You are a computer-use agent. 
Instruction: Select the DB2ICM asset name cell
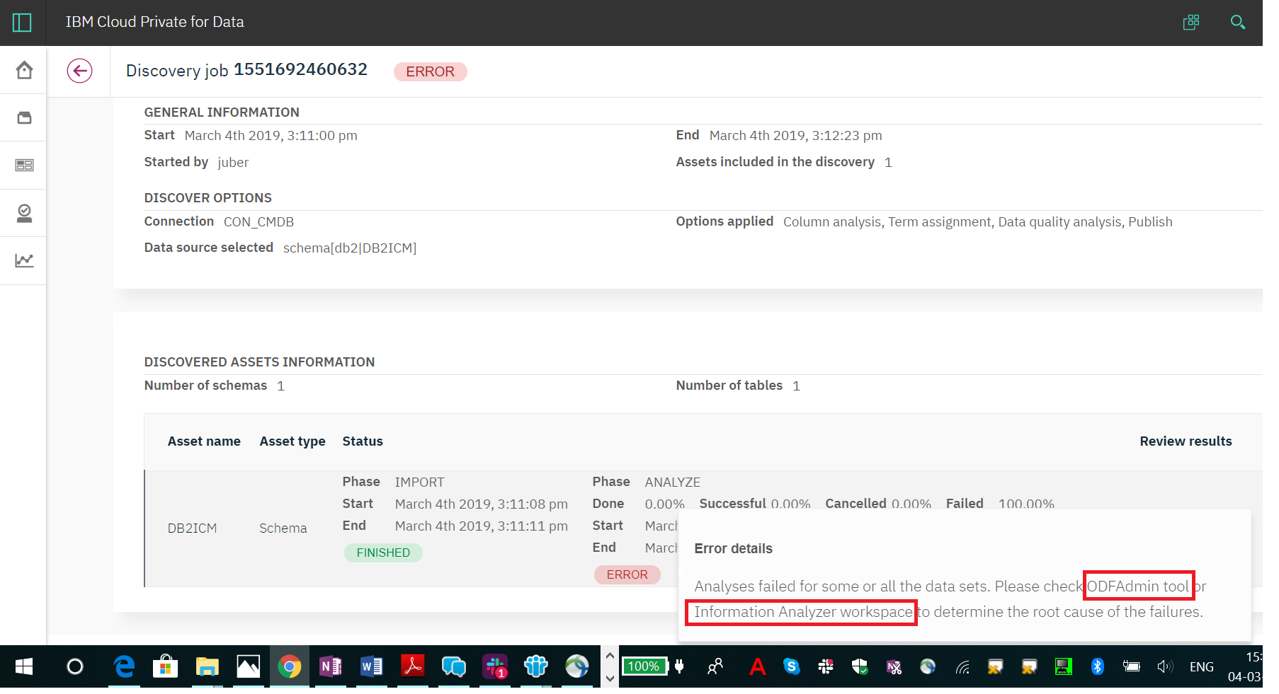(192, 528)
